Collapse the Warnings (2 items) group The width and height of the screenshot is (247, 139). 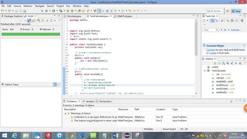point(65,113)
